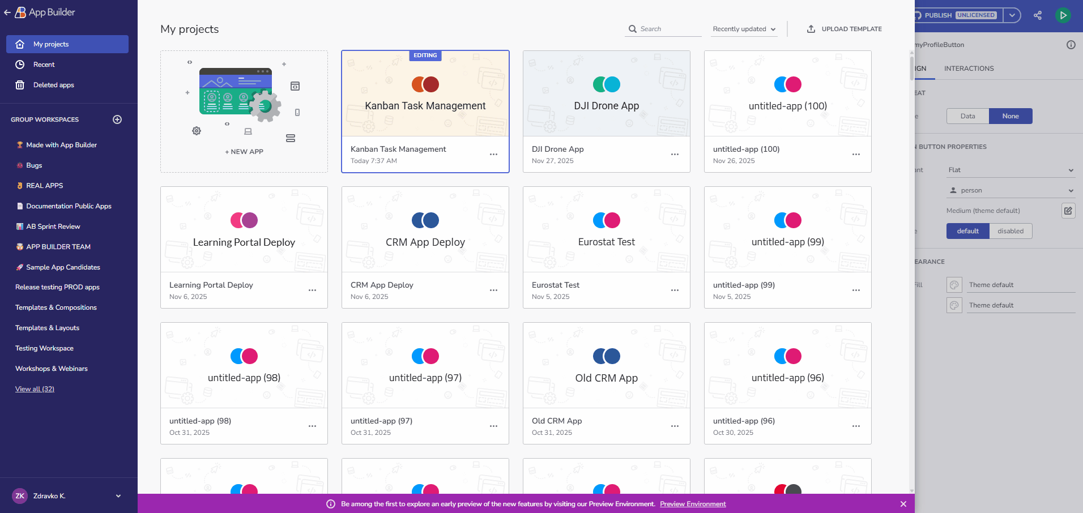This screenshot has height=513, width=1083.
Task: Select My projects in the sidebar
Action: [x=67, y=44]
